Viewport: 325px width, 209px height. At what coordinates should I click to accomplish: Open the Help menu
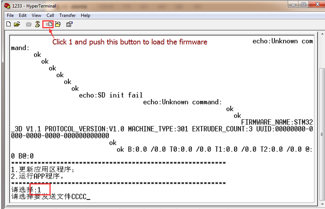click(x=85, y=15)
